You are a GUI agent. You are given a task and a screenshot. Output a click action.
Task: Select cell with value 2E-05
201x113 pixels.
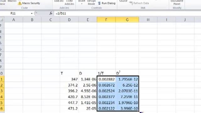click(88, 109)
